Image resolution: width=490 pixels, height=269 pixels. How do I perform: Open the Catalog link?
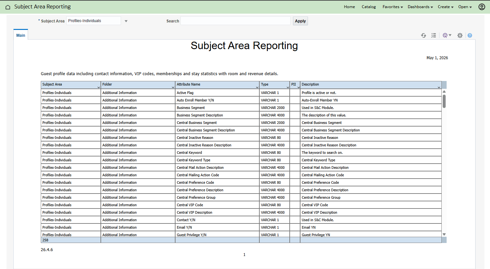[369, 7]
